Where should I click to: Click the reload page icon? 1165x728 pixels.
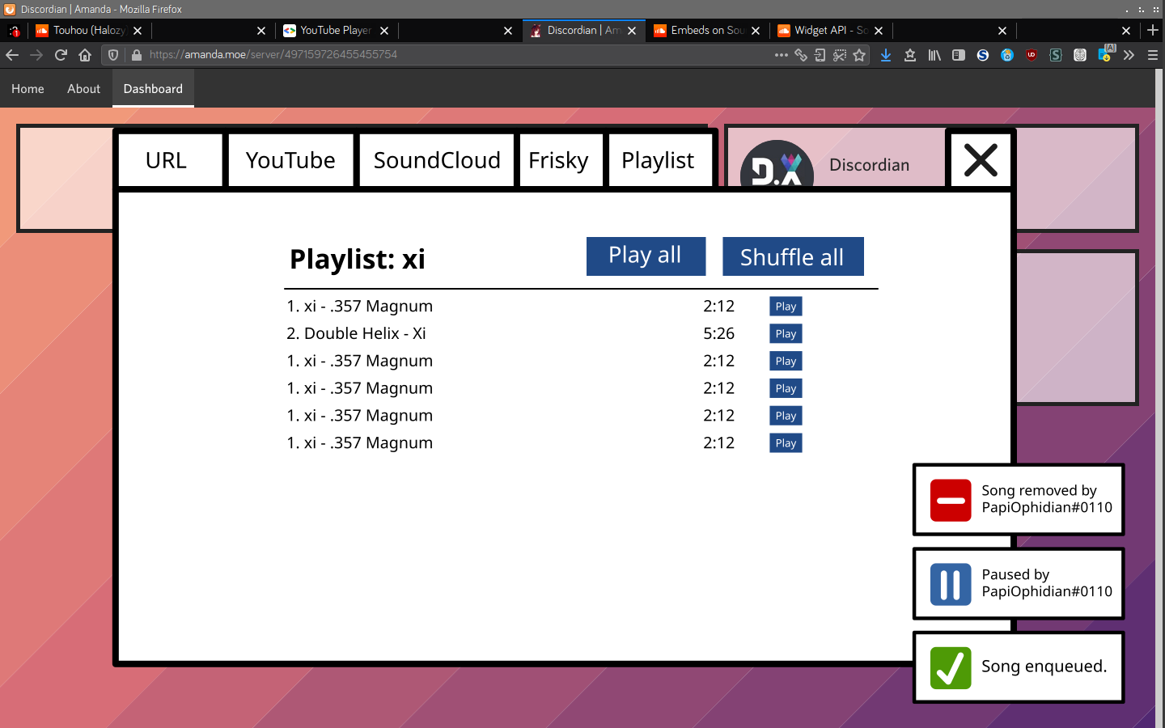pos(61,55)
